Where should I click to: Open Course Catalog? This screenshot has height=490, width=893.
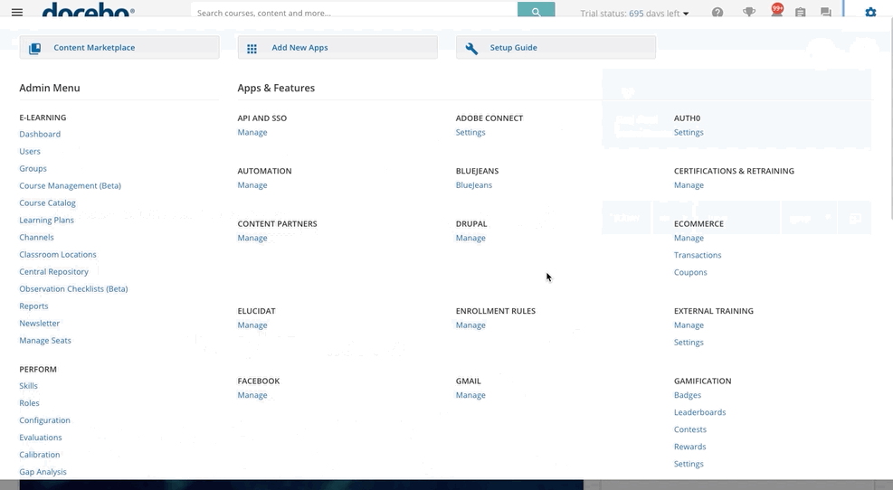pos(47,203)
